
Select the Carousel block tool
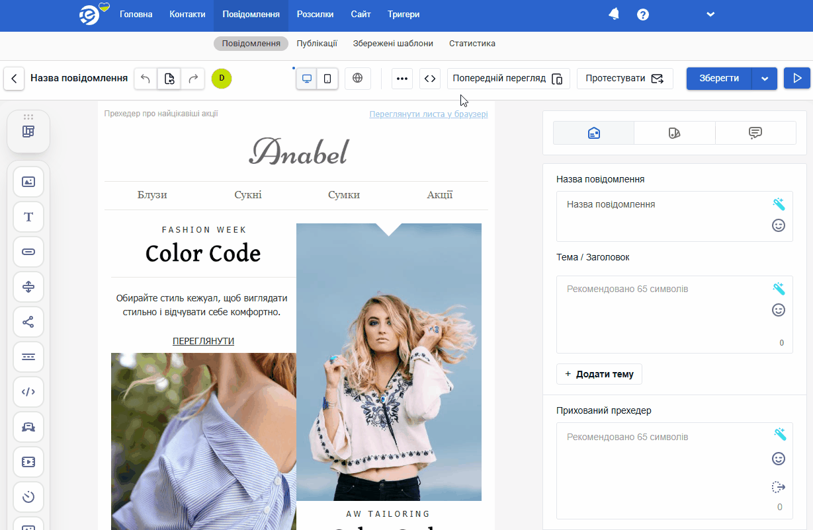28,427
